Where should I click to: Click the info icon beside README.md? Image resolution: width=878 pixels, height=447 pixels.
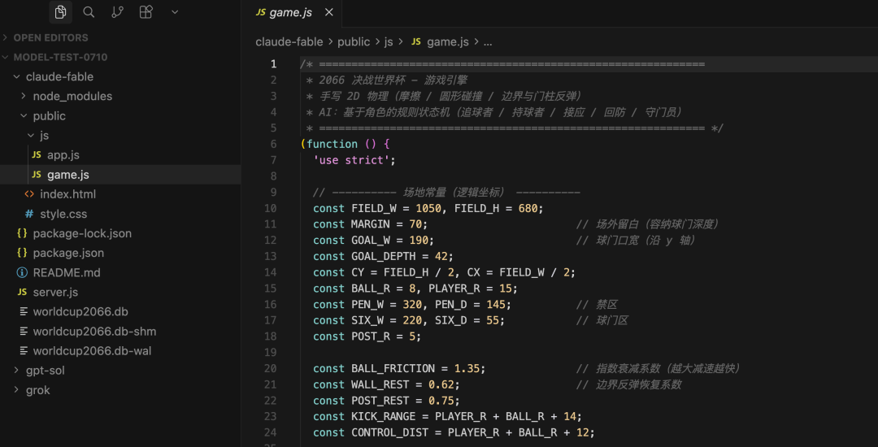click(23, 272)
